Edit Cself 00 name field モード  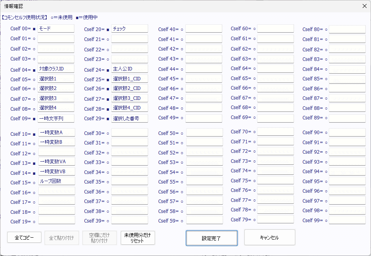tap(56, 29)
